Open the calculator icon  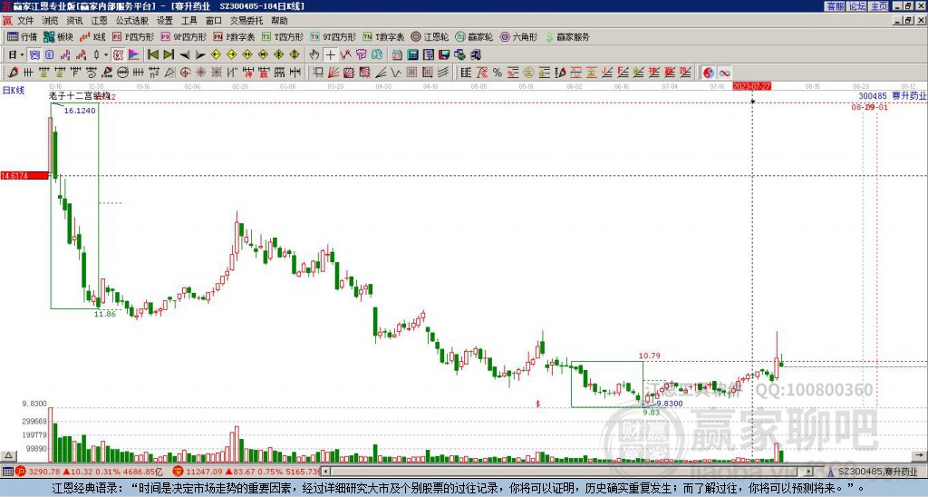coord(413,55)
